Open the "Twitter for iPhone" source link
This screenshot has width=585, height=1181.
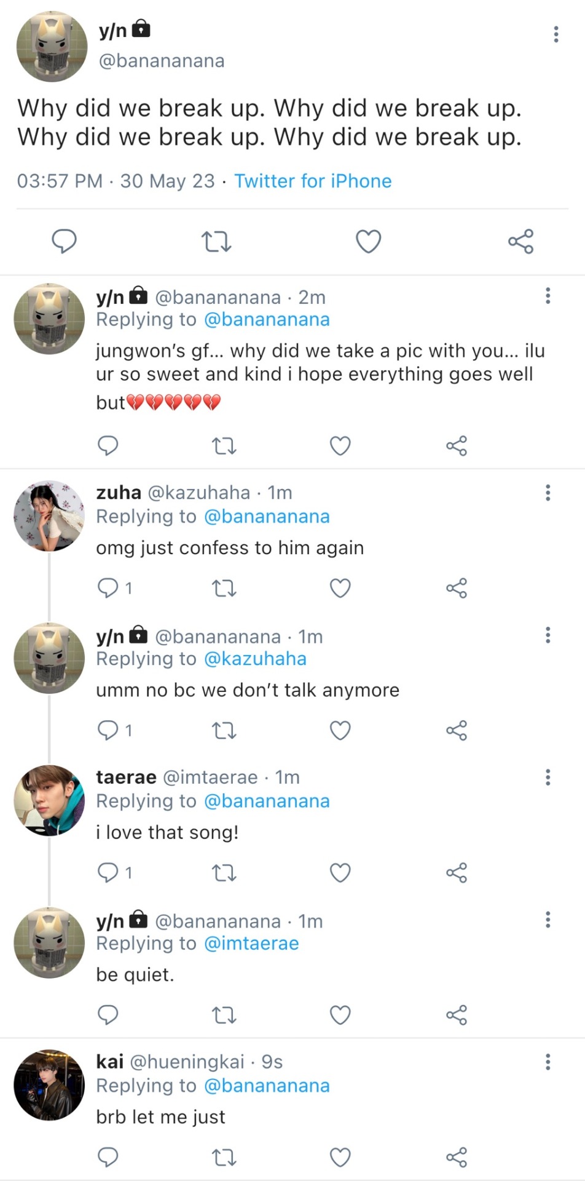point(313,181)
